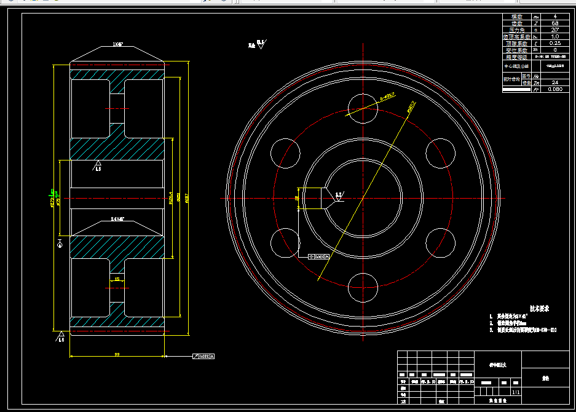Screen dimensions: 576x412
Task: Click the 99 width dimension text
Action: (x=117, y=354)
